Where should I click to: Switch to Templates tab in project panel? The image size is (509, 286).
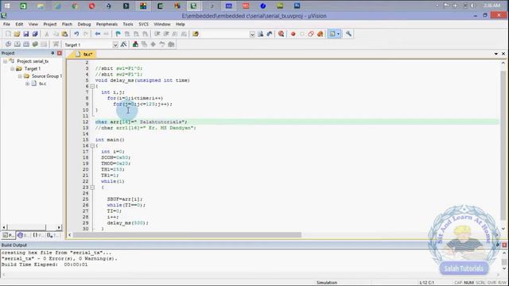click(53, 235)
